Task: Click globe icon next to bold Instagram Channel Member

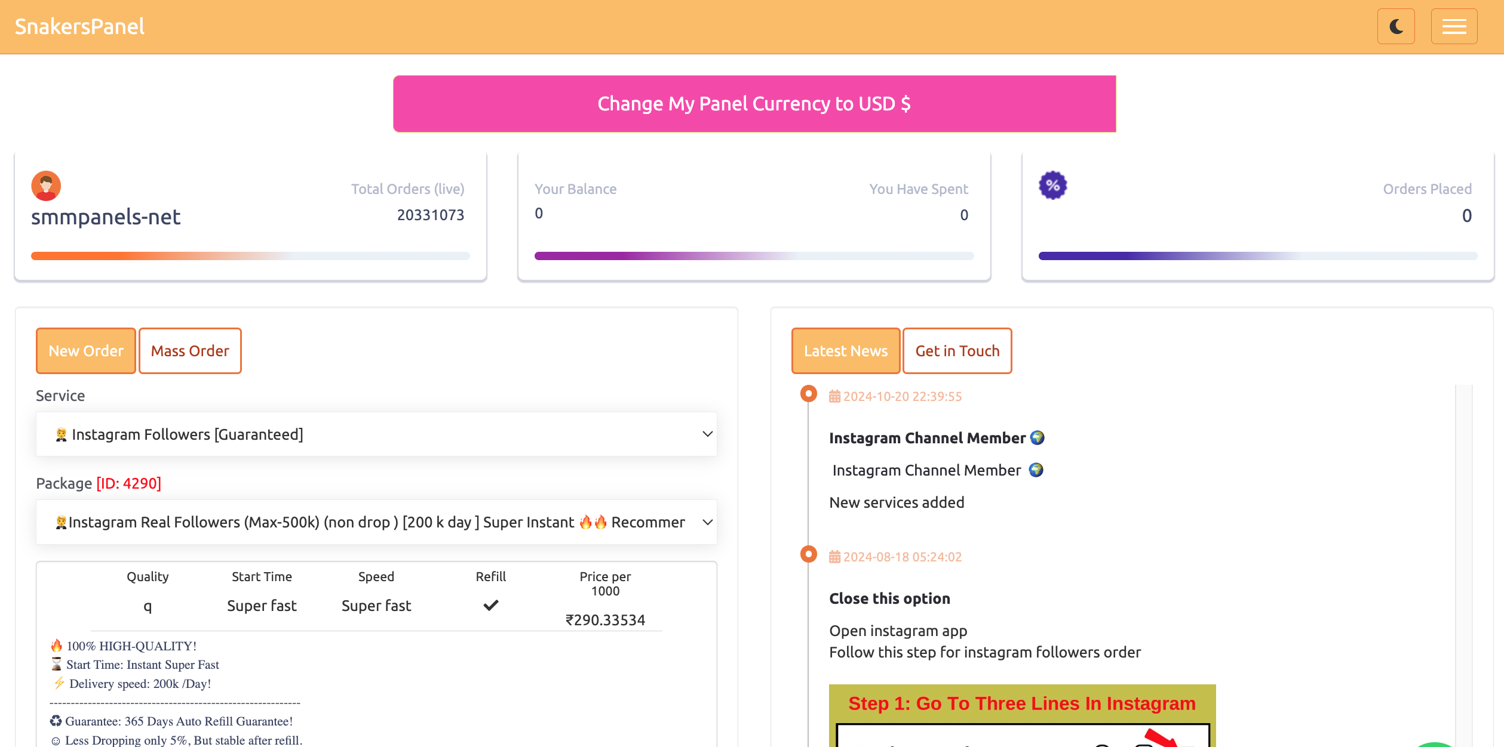Action: (x=1038, y=438)
